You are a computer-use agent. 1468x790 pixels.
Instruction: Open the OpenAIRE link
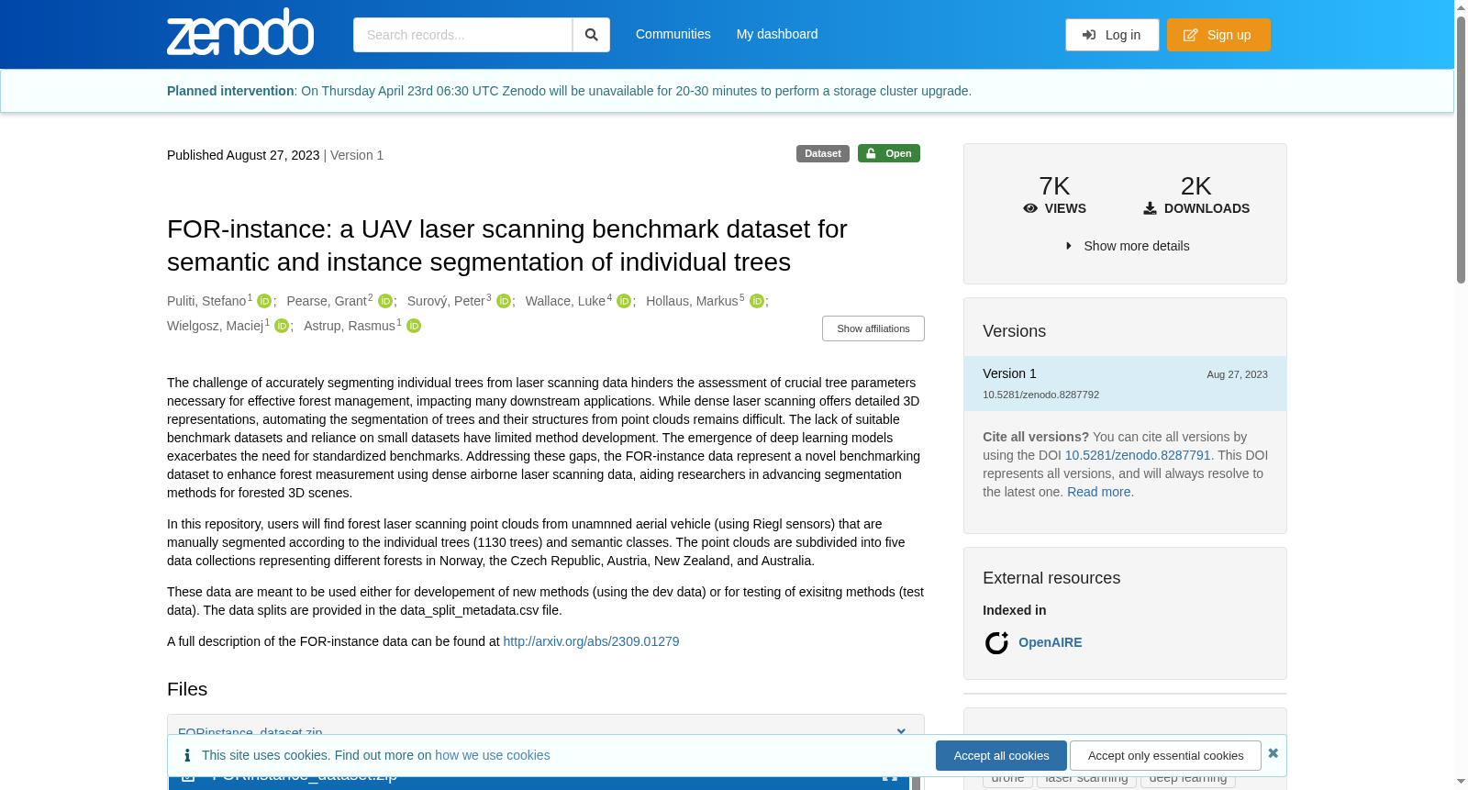pyautogui.click(x=1051, y=642)
